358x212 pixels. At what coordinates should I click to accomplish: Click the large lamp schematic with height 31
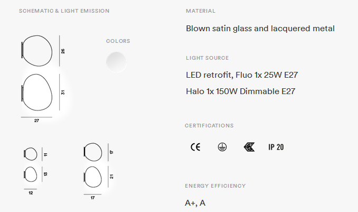pos(37,92)
